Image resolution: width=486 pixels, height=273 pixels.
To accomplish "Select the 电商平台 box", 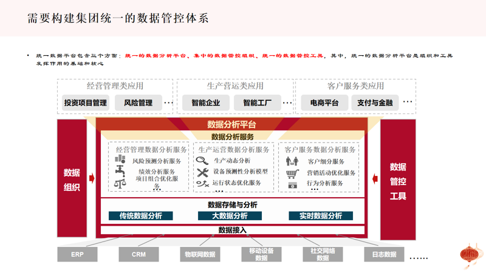I will point(324,103).
